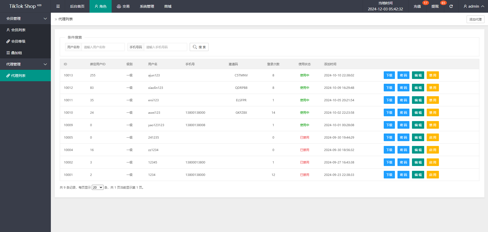Open the 系统管理 top navigation tab
The width and height of the screenshot is (488, 232).
(x=147, y=6)
